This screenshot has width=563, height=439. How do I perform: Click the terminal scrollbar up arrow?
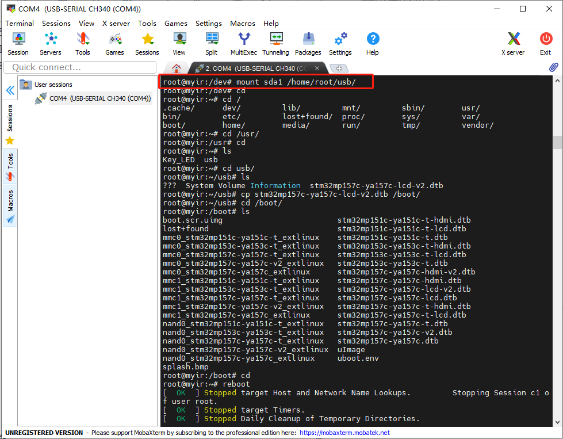[x=557, y=81]
